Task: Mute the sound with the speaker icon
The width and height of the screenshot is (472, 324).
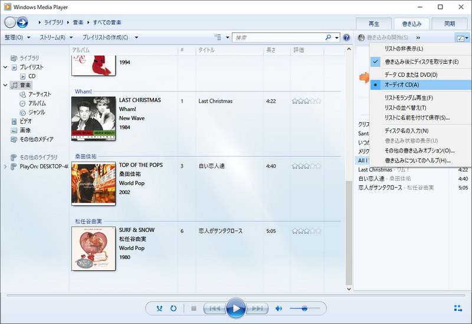Action: (x=278, y=308)
